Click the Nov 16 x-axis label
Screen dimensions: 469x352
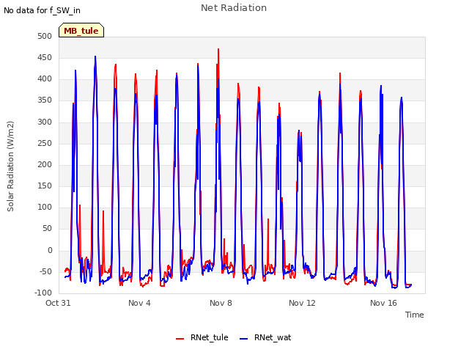(x=383, y=303)
